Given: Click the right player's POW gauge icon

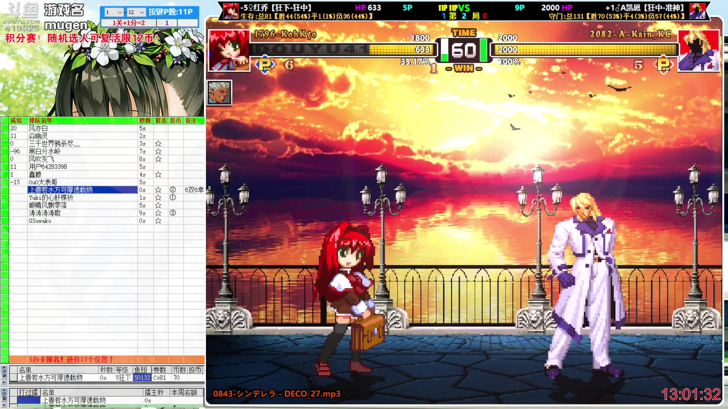Looking at the screenshot, I should (x=664, y=65).
